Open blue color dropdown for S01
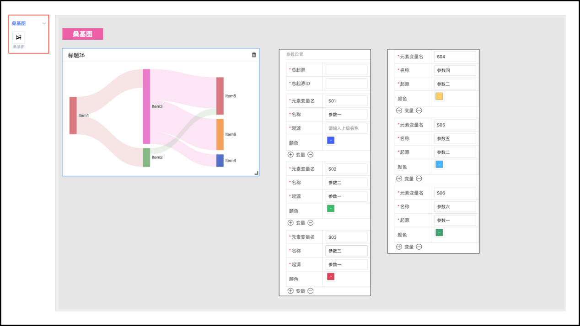 [331, 141]
